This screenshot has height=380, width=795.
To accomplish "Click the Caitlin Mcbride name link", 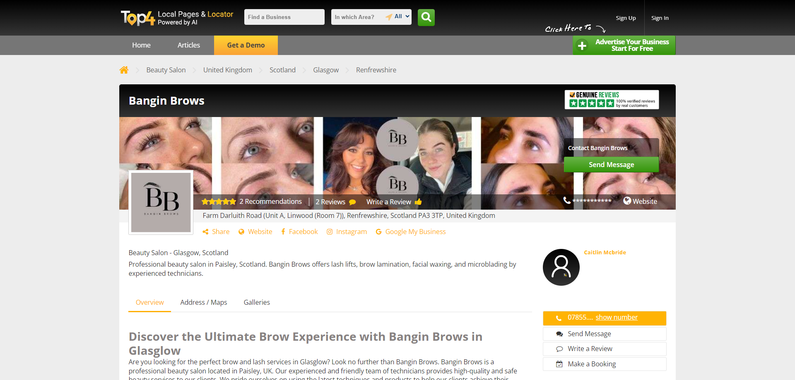I will point(605,252).
